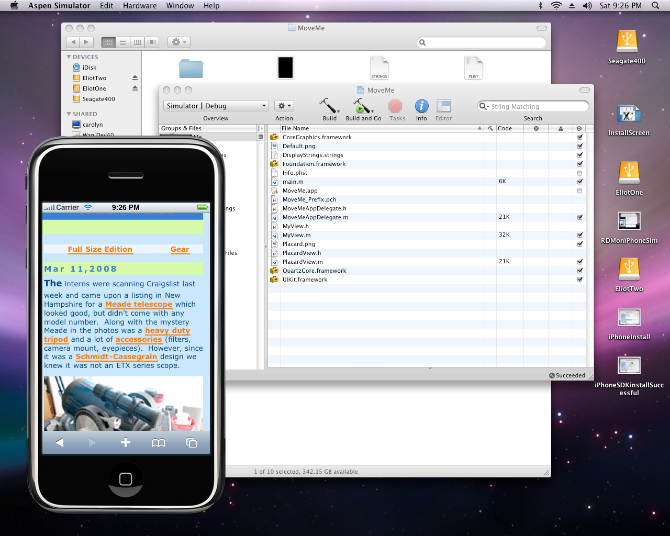Image resolution: width=670 pixels, height=536 pixels.
Task: Open Spotlight magnifier in the menu bar
Action: [x=655, y=6]
